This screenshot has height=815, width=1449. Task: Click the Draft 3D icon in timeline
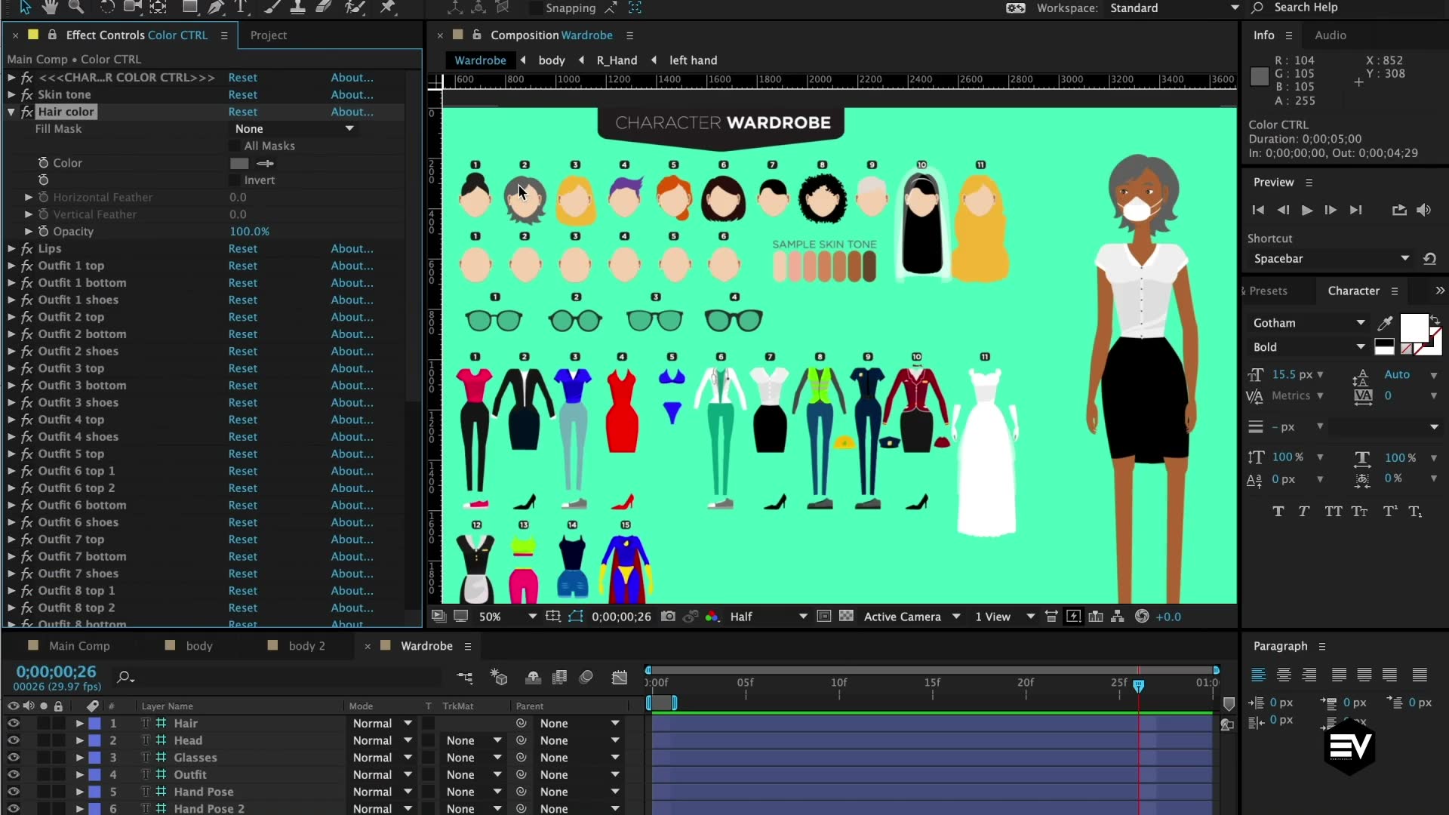point(499,677)
